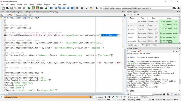Viewport: 181px width, 101px height.
Task: Click eraser icon to remove all variables
Action: coord(138,15)
